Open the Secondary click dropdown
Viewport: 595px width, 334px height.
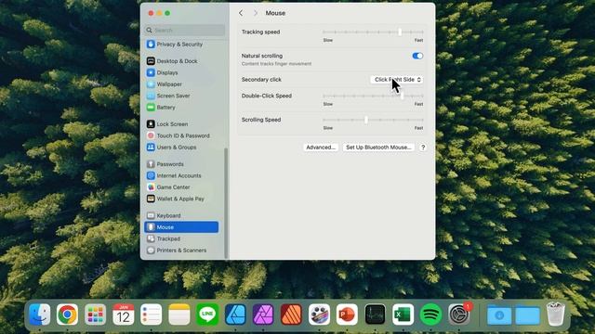pyautogui.click(x=397, y=80)
